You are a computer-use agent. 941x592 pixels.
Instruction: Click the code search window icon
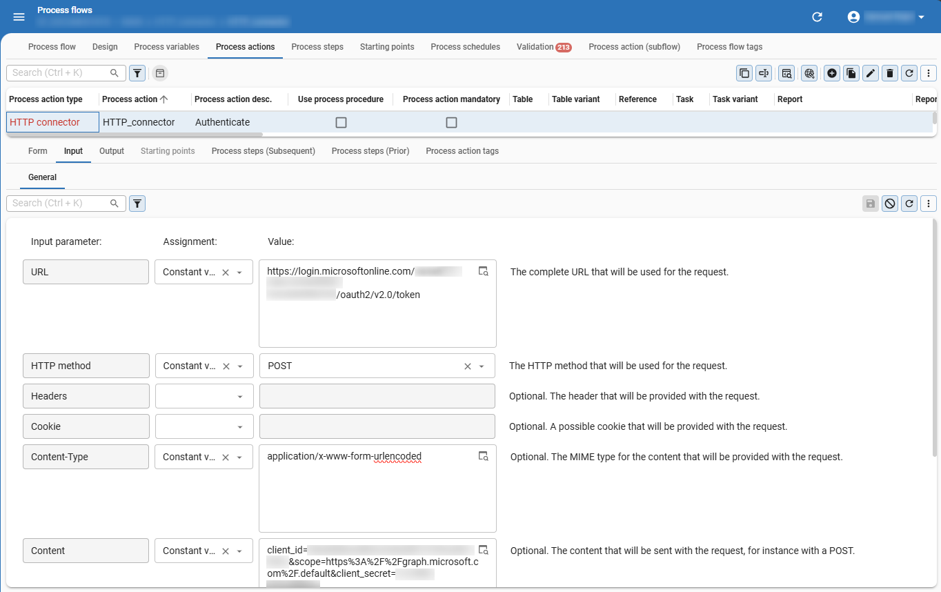tap(786, 73)
